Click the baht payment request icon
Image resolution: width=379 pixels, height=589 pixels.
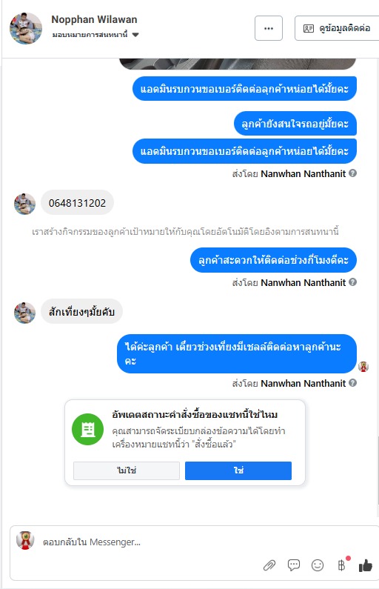pos(341,565)
